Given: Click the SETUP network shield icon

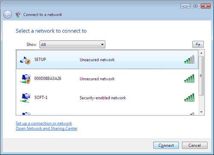Looking at the screenshot, I should click(25, 61).
